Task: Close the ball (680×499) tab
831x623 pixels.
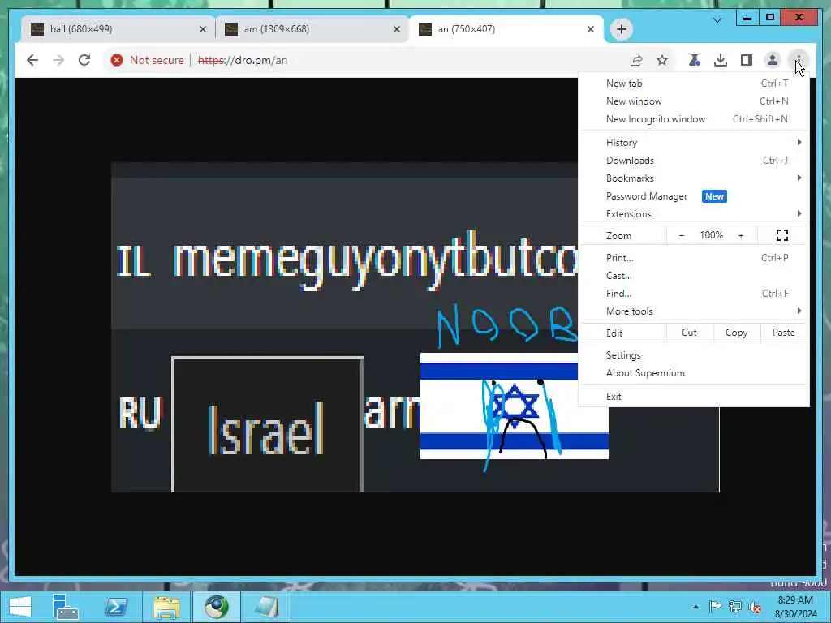Action: [x=202, y=29]
